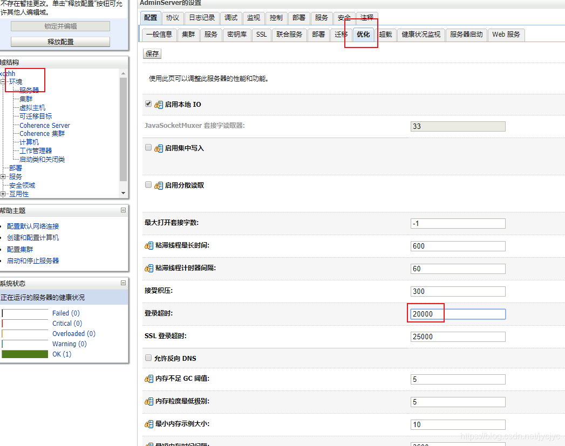Screen dimensions: 565x446
Task: Uncheck the 启用本地 IO checkbox
Action: tap(148, 105)
